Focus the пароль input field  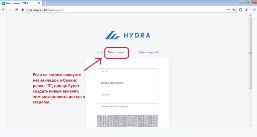coord(127,98)
